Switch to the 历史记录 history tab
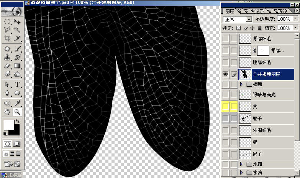The width and height of the screenshot is (300, 178). (257, 11)
